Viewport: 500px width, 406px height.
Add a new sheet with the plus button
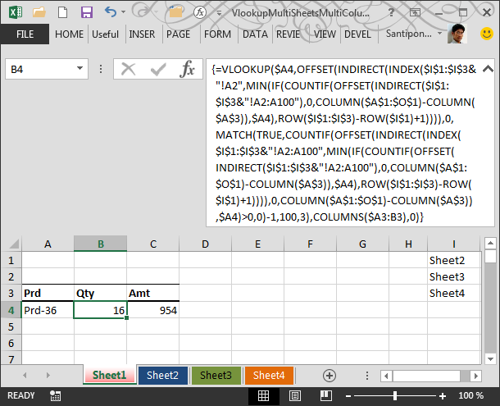[x=330, y=375]
